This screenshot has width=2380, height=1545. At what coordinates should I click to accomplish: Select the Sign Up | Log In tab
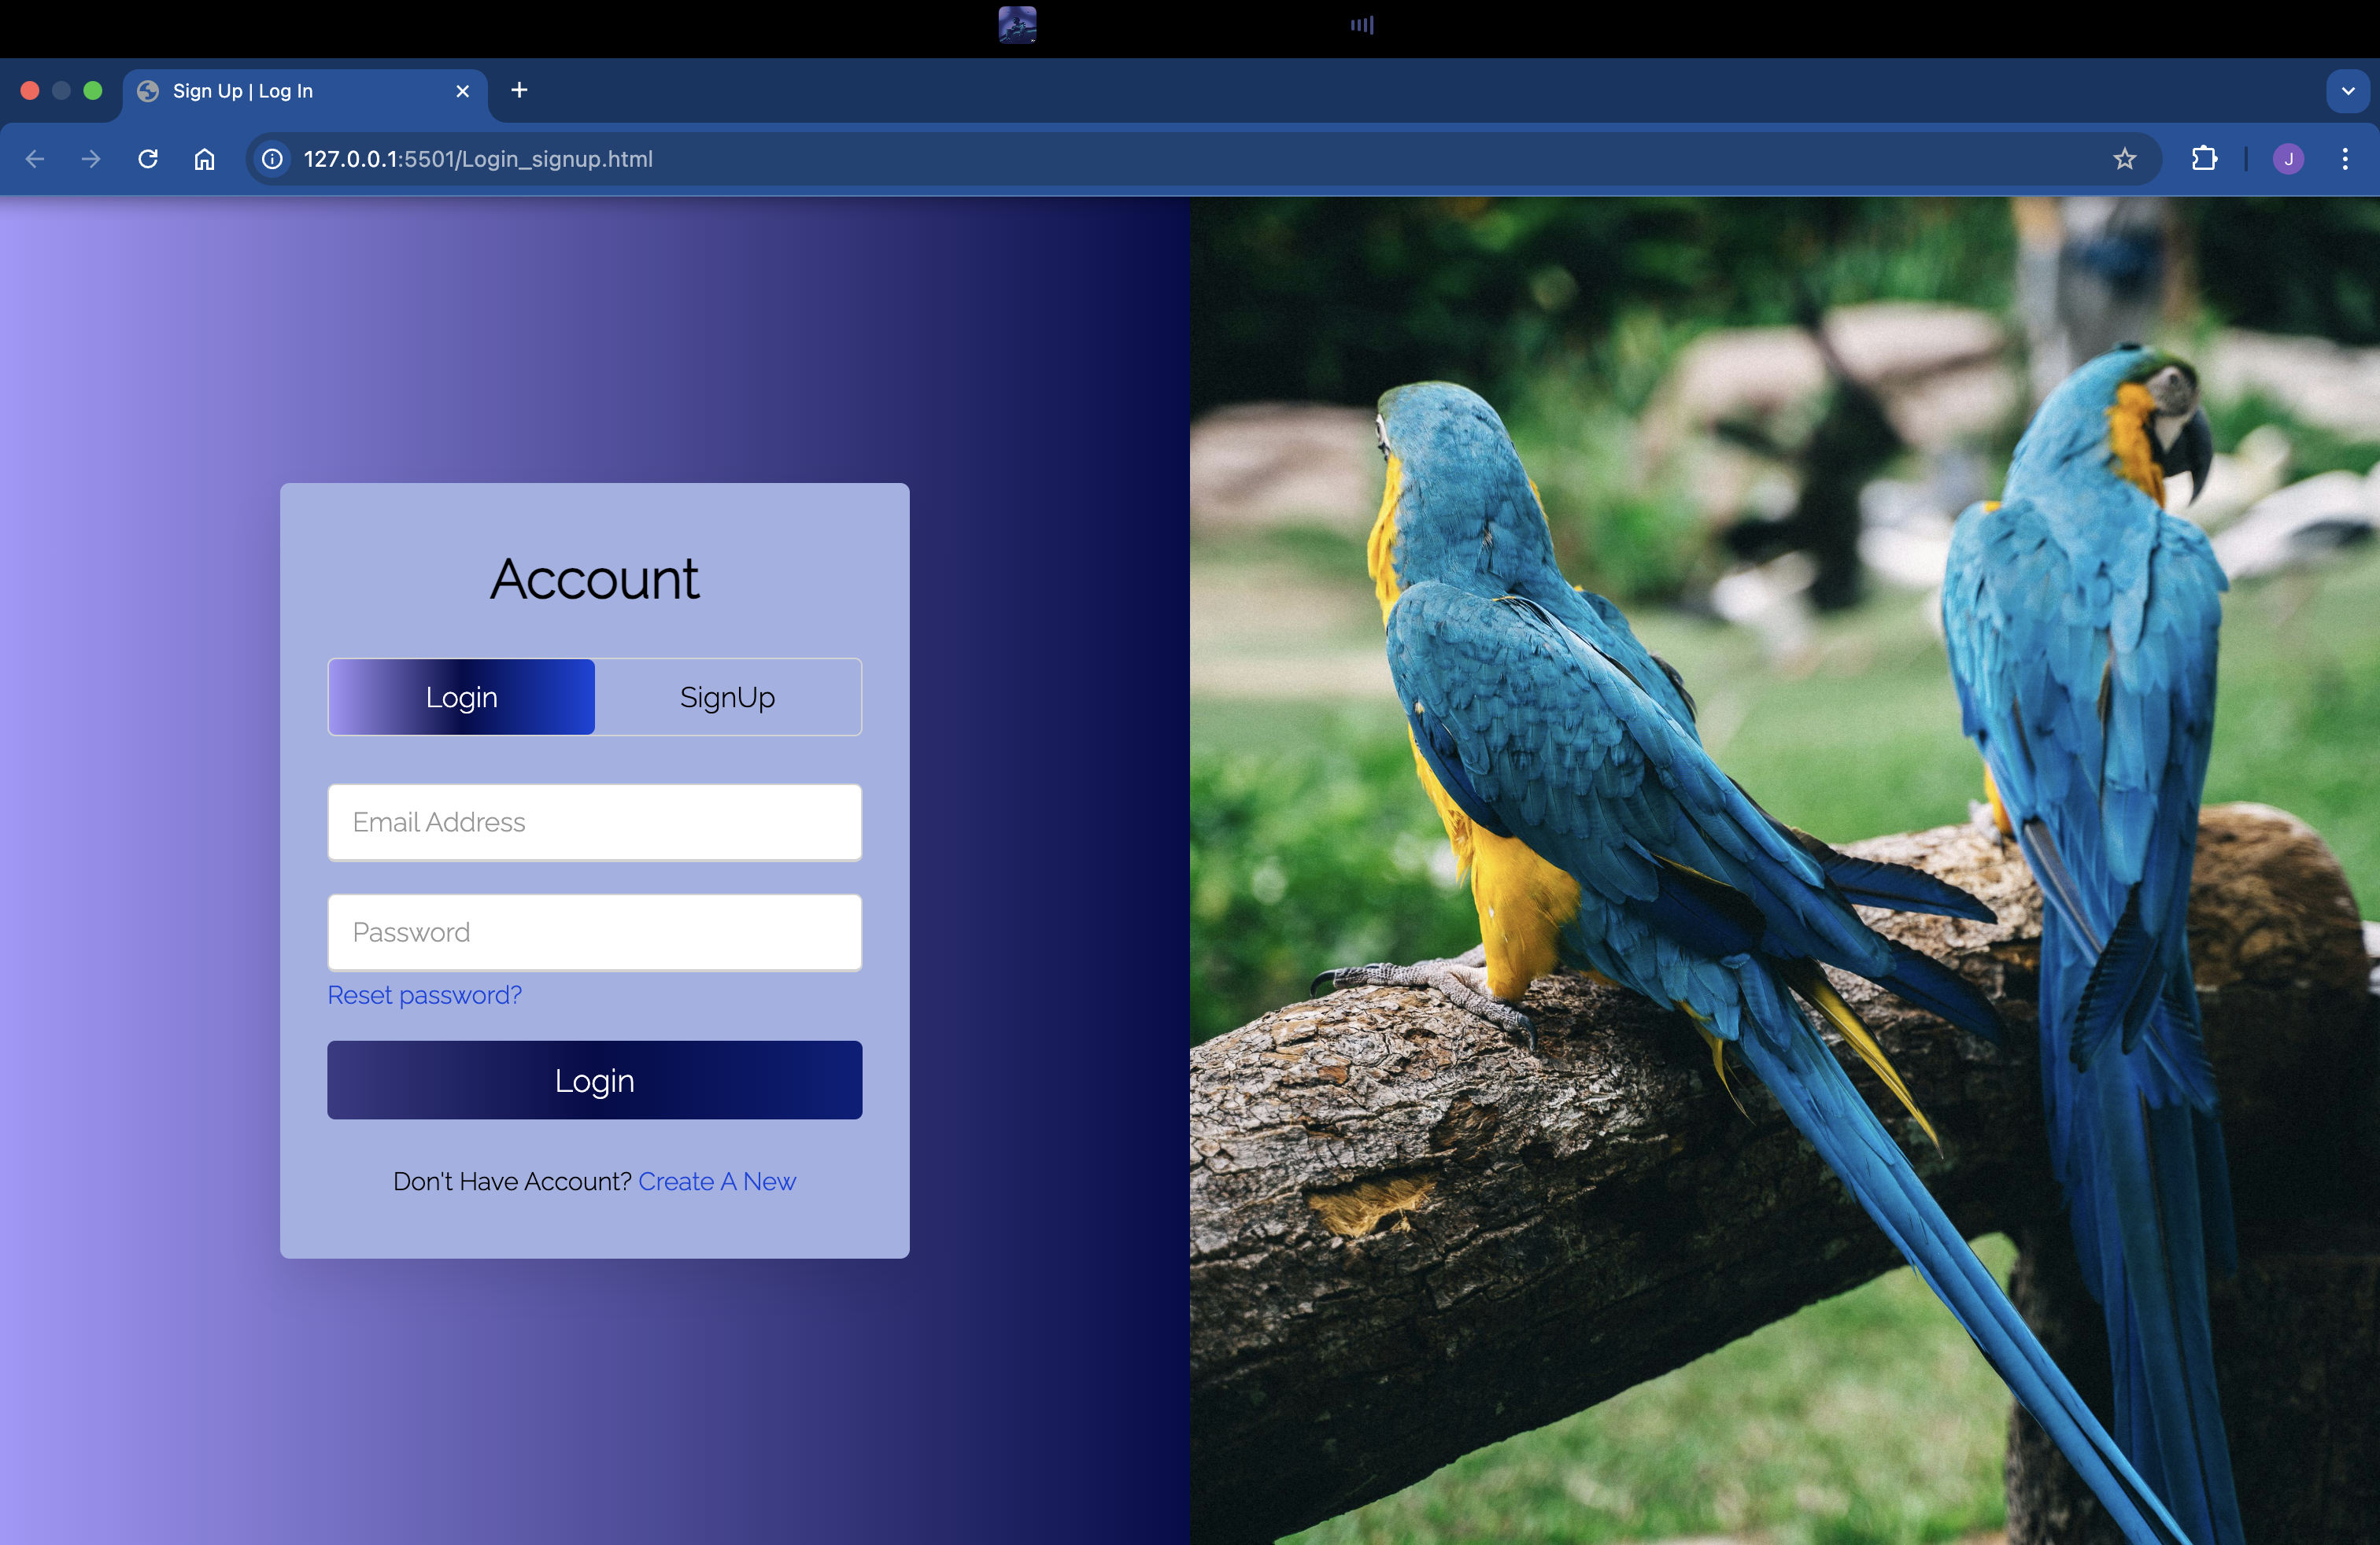tap(290, 91)
